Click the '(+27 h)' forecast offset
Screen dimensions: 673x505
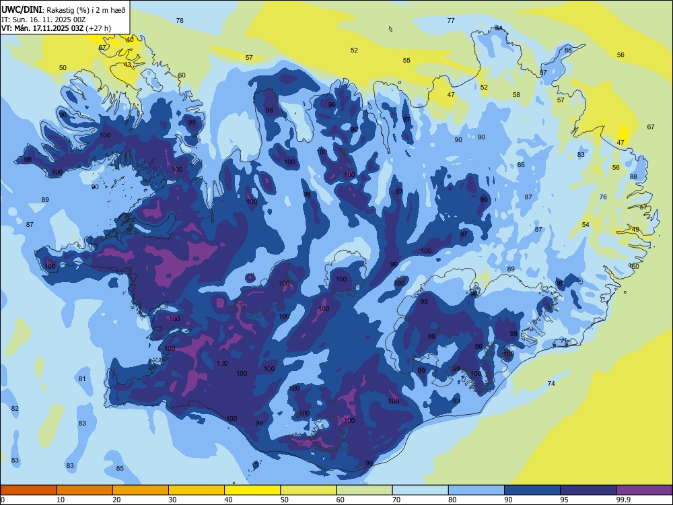pyautogui.click(x=98, y=28)
